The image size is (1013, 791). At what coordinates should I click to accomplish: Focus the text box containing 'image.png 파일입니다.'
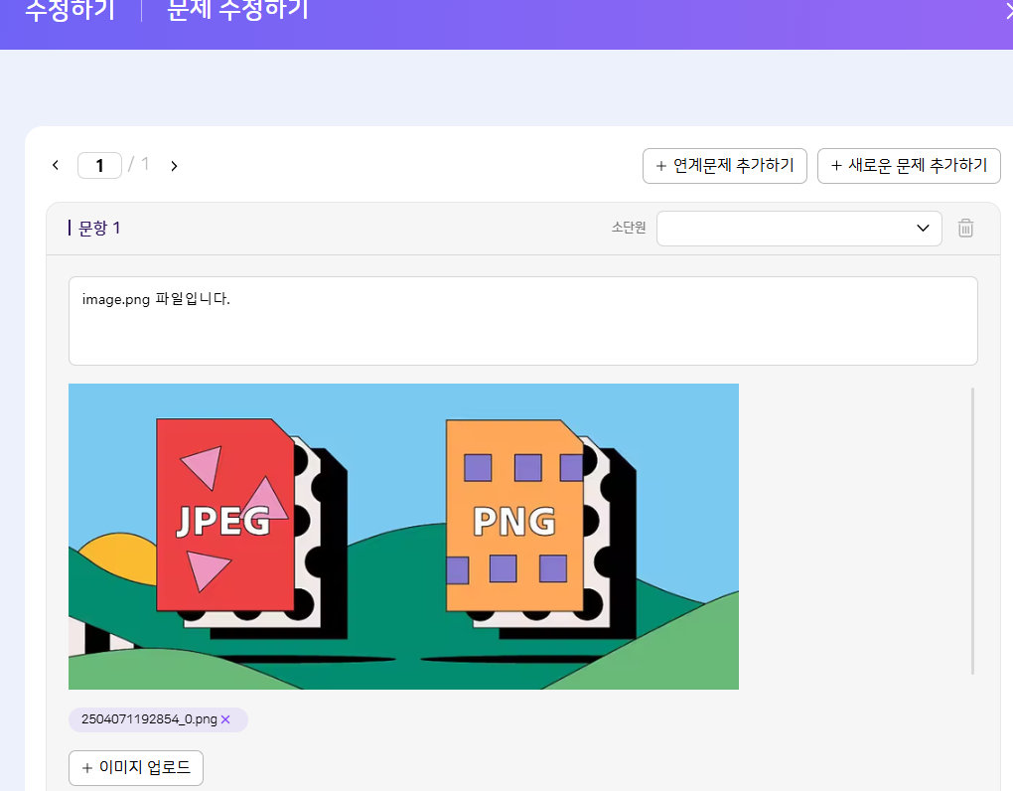coord(522,321)
